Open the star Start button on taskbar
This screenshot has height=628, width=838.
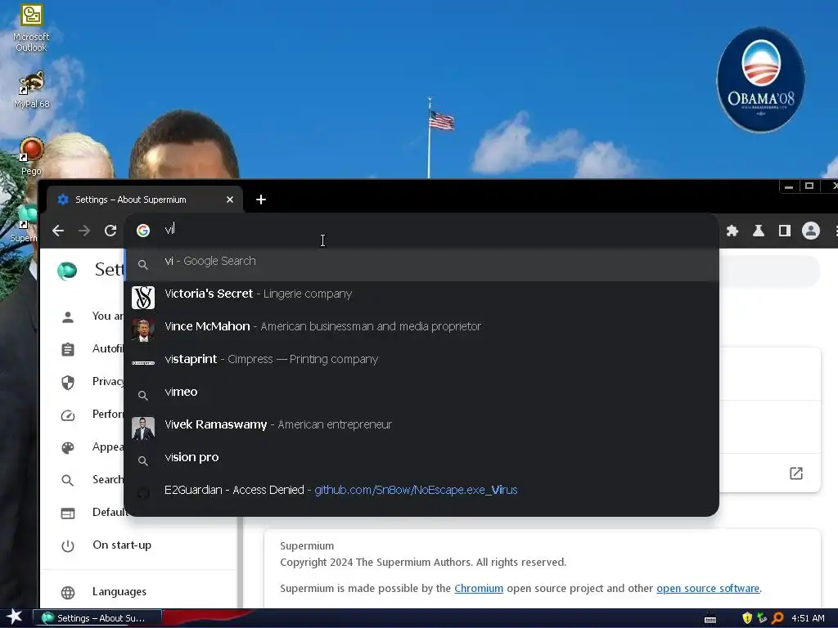14,617
